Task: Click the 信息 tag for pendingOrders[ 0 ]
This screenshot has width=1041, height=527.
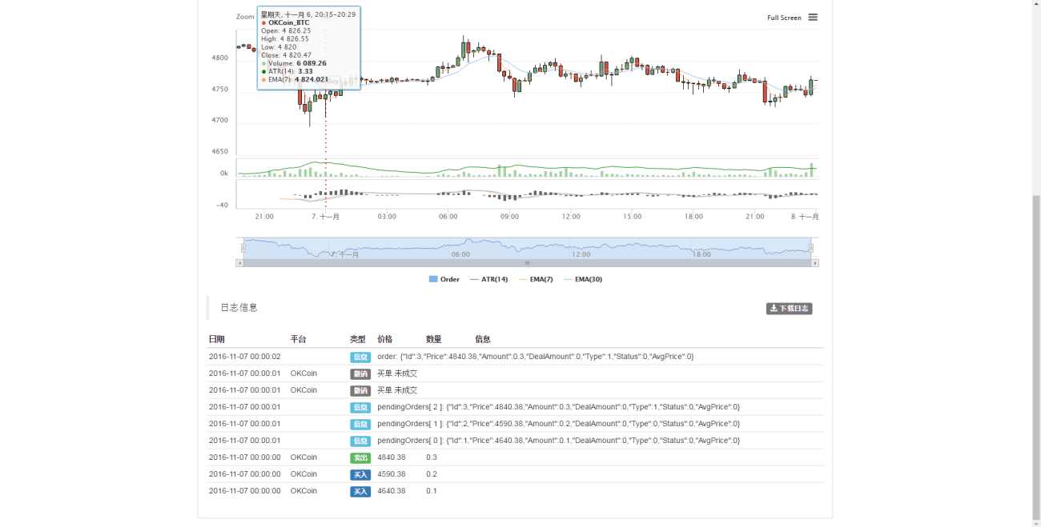Action: pyautogui.click(x=360, y=441)
